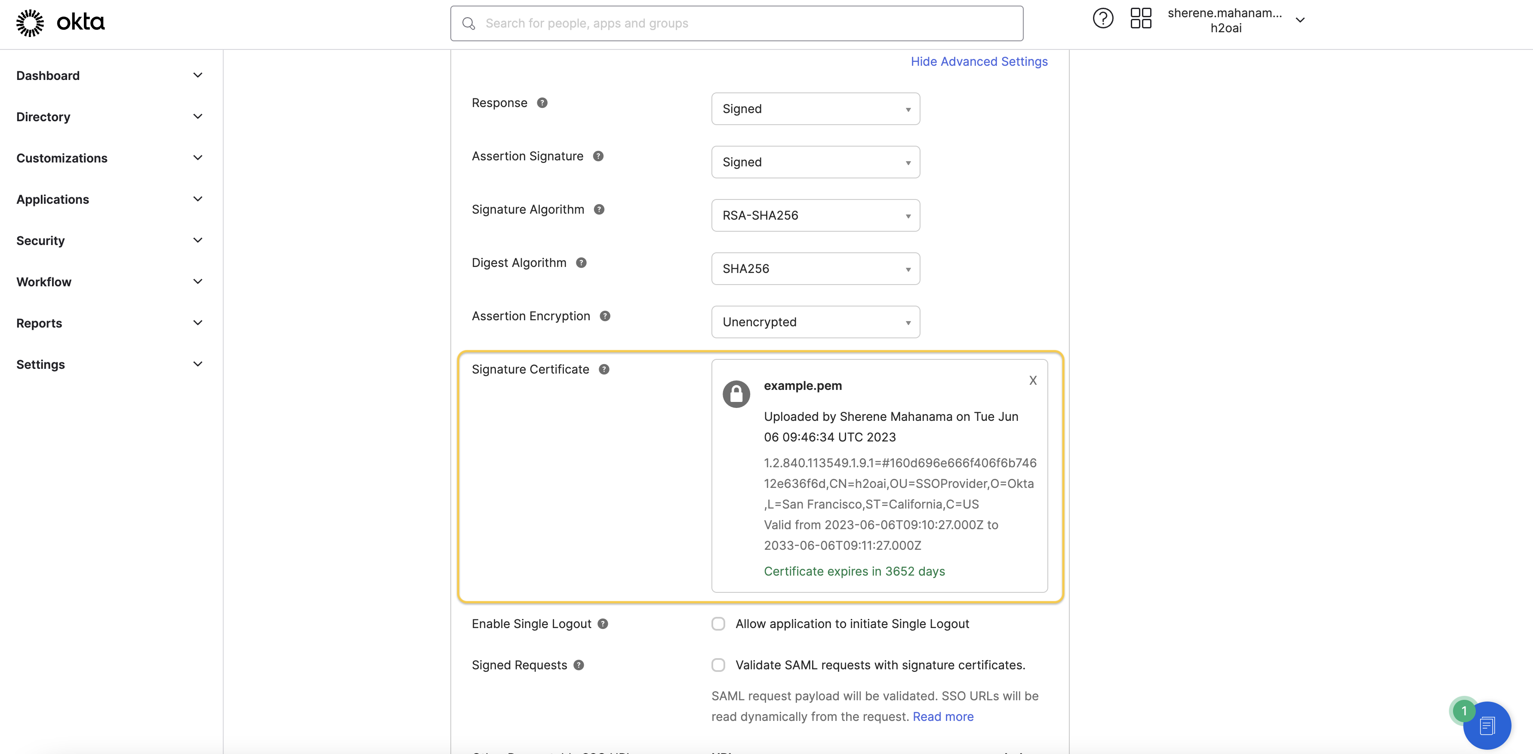Click the Signature Certificate help icon
1533x754 pixels.
pos(604,369)
